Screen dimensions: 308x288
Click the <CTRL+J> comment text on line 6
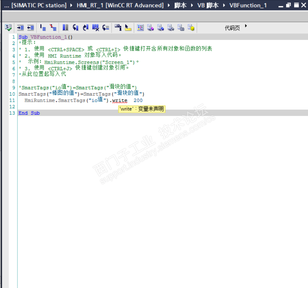pyautogui.click(x=60, y=69)
